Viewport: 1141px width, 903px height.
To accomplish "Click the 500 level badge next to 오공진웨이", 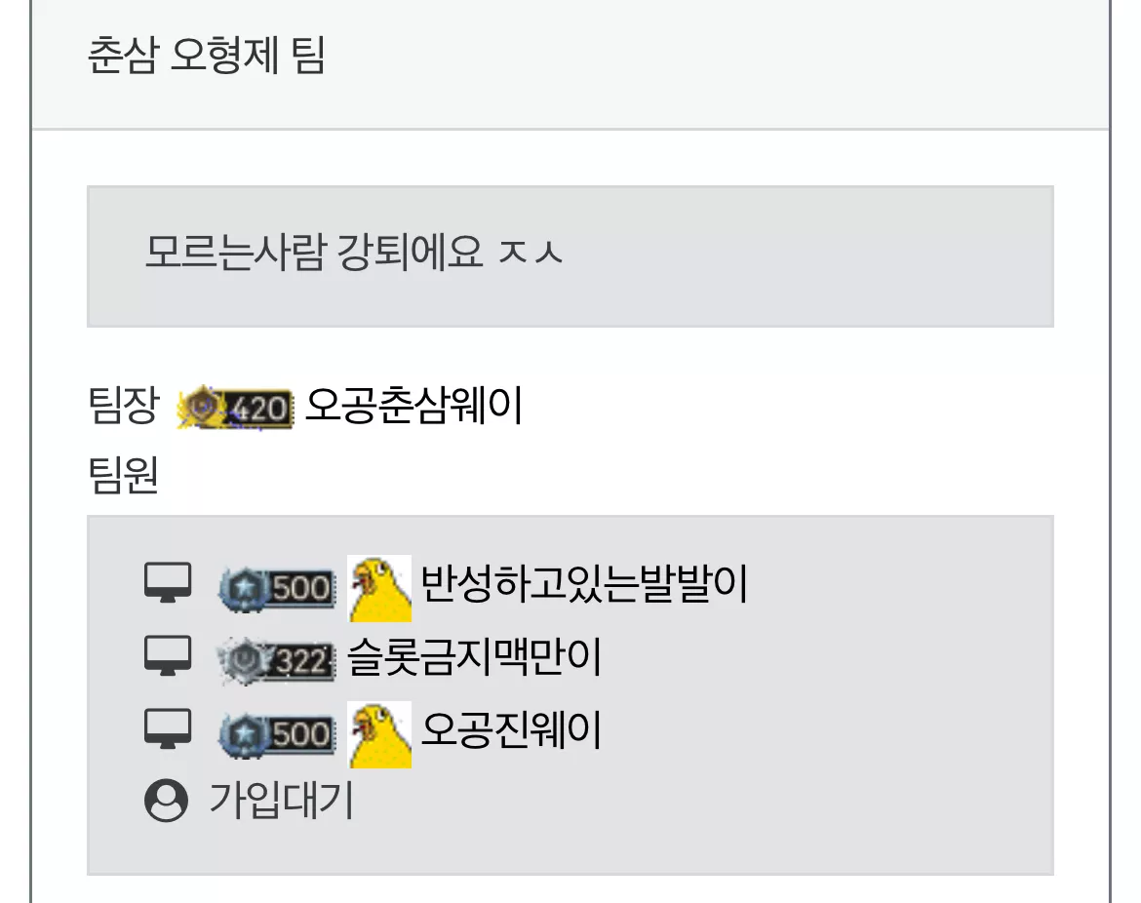I will pyautogui.click(x=277, y=733).
